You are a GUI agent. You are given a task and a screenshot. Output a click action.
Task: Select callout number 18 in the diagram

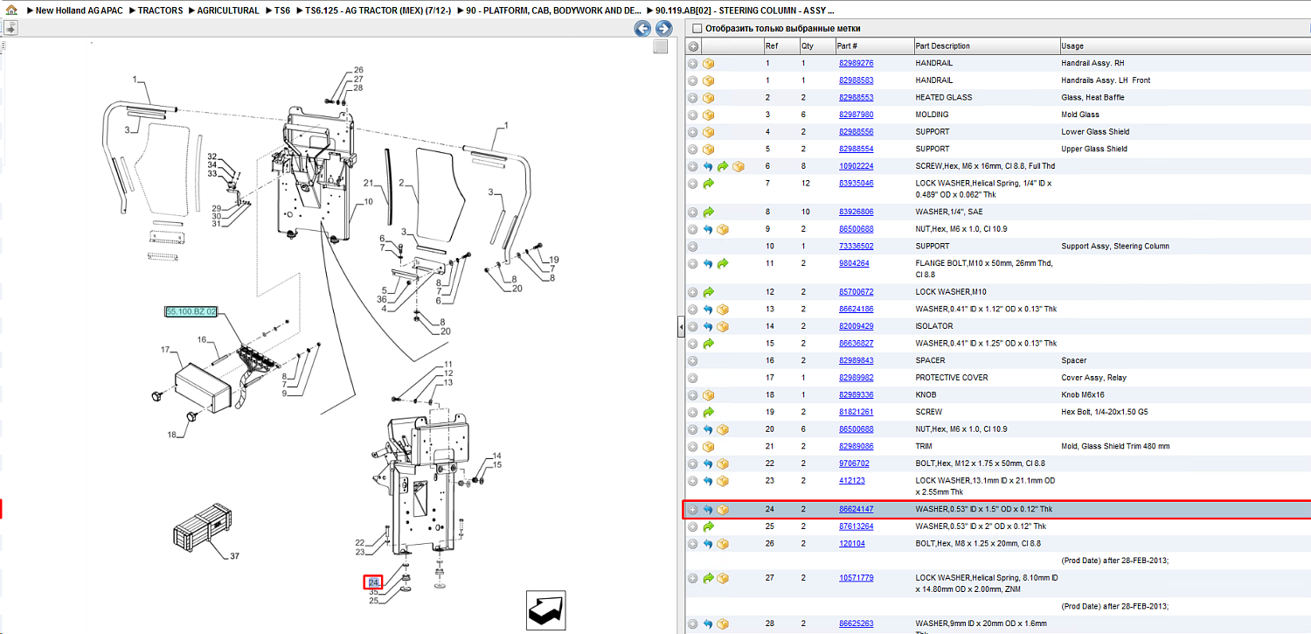173,435
